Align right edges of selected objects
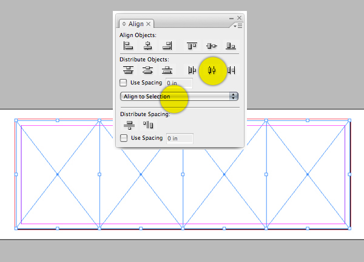 click(167, 46)
